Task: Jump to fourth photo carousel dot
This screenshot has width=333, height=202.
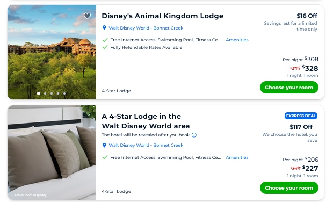Action: point(58,93)
